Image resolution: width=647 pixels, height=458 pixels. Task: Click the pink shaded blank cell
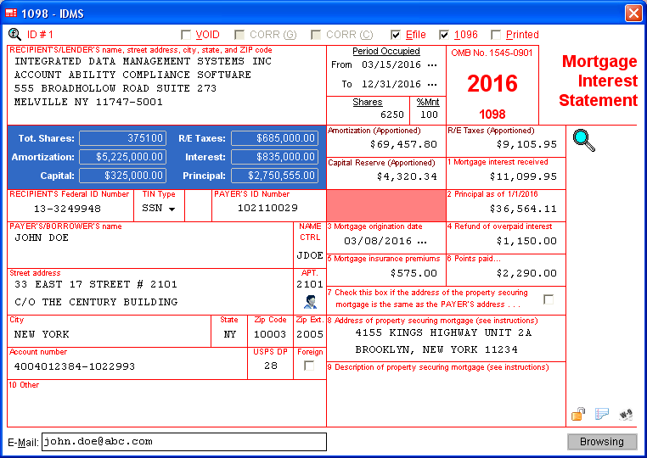coord(386,205)
